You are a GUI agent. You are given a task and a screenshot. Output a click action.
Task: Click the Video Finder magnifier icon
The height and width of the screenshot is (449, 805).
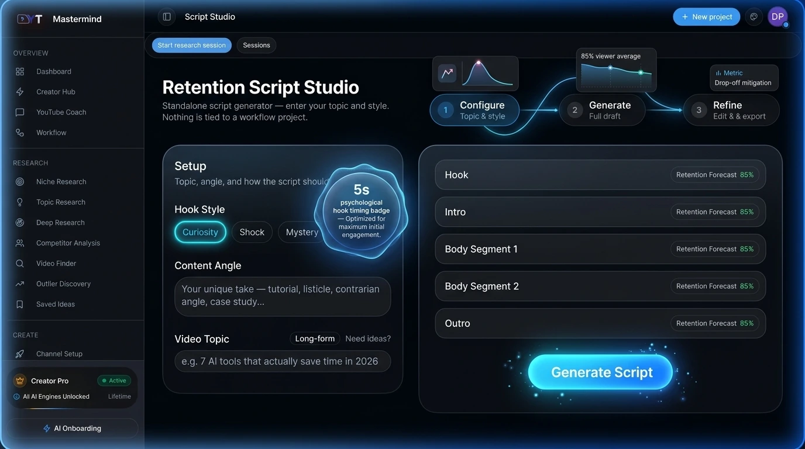tap(20, 264)
